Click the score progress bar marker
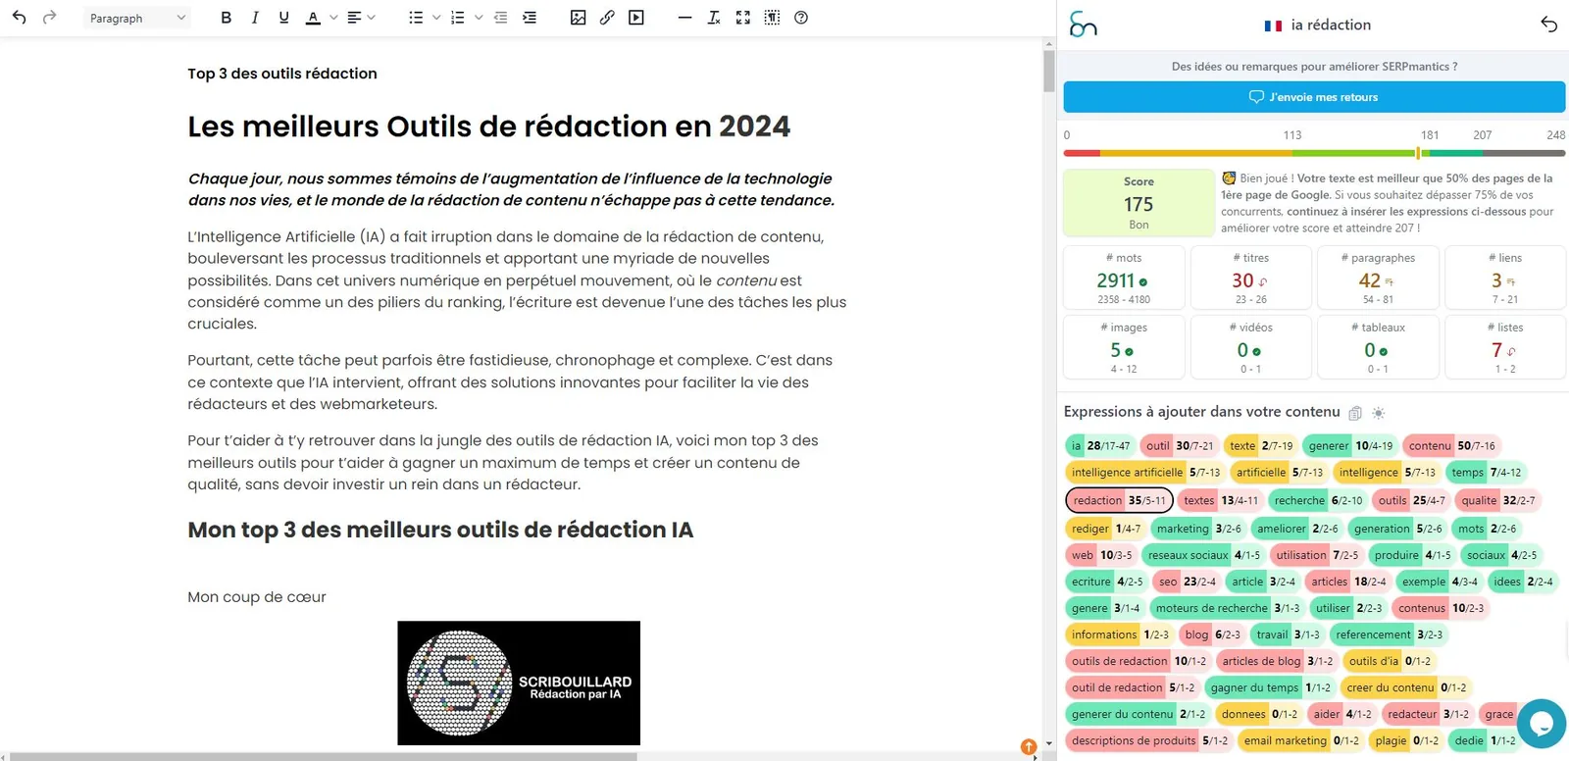This screenshot has height=761, width=1569. coord(1418,153)
